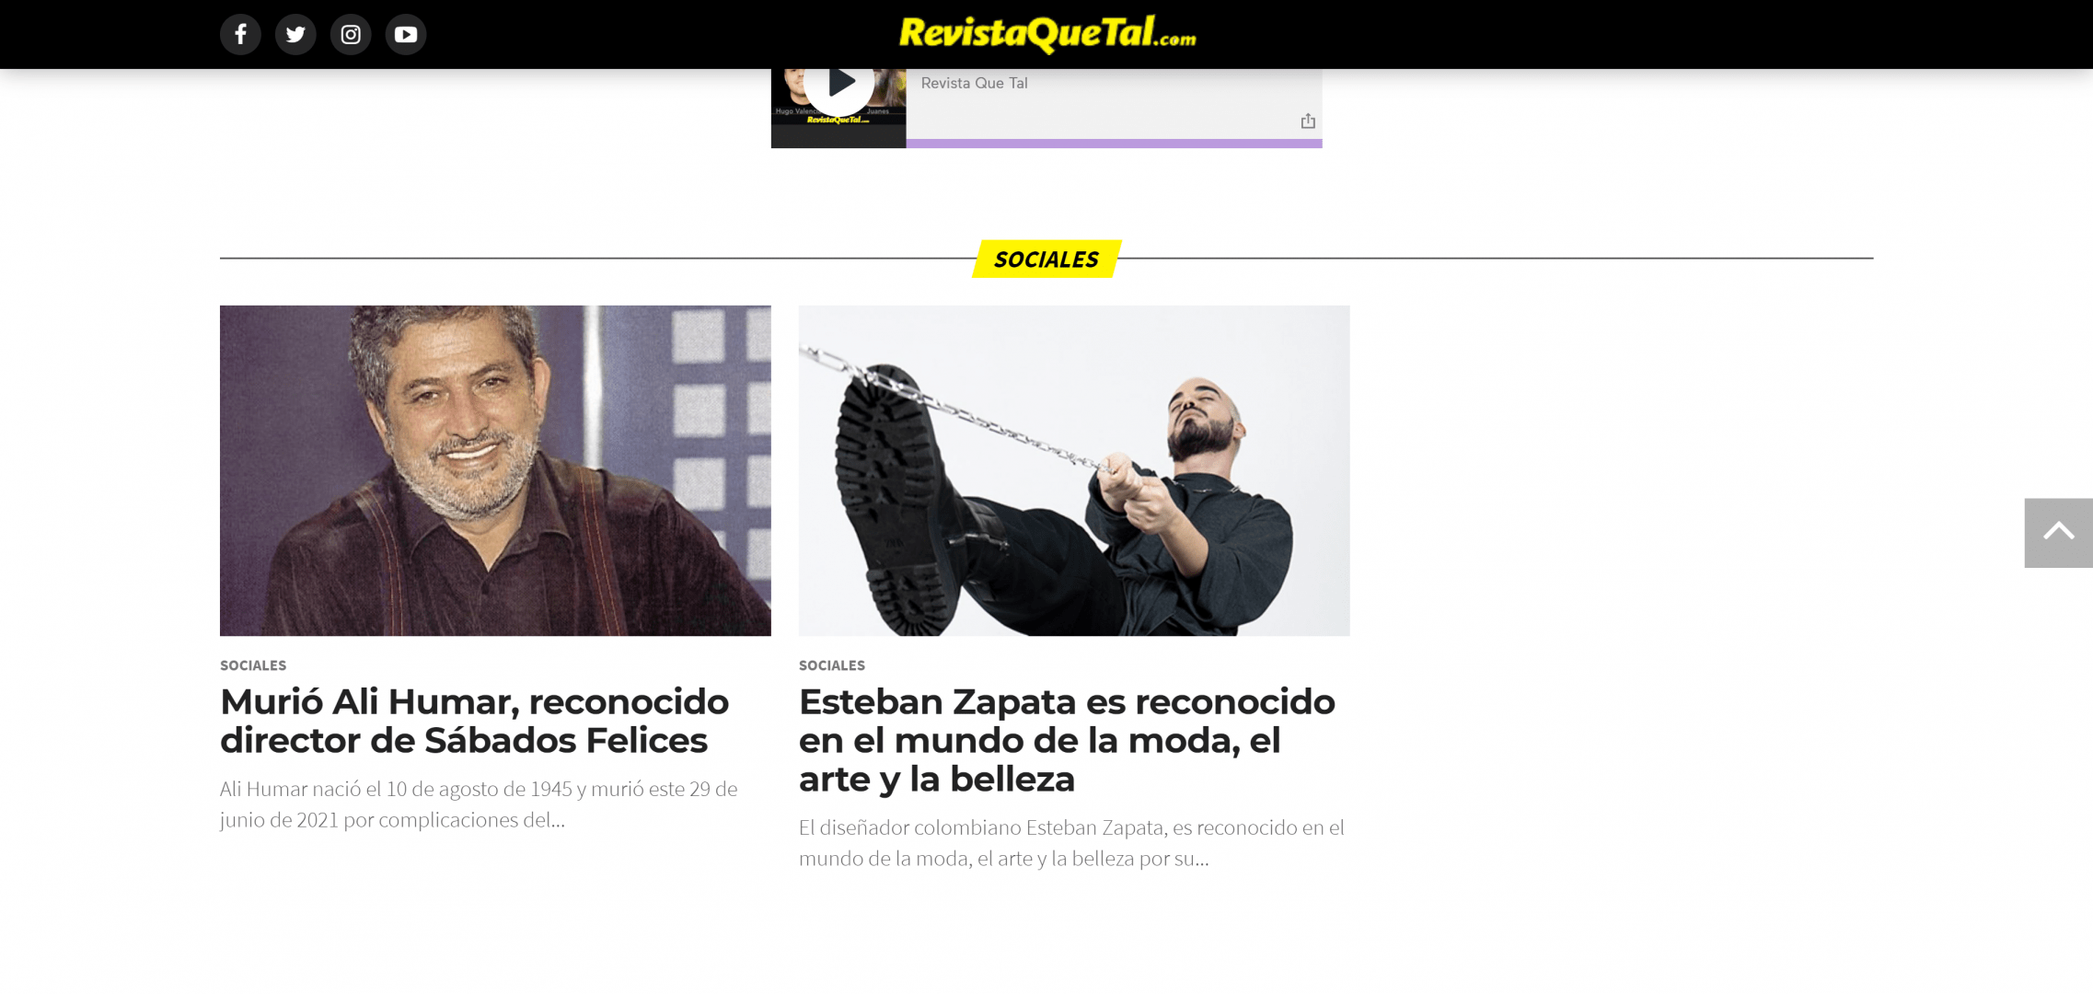
Task: Click the purple audio progress bar
Action: click(1114, 144)
